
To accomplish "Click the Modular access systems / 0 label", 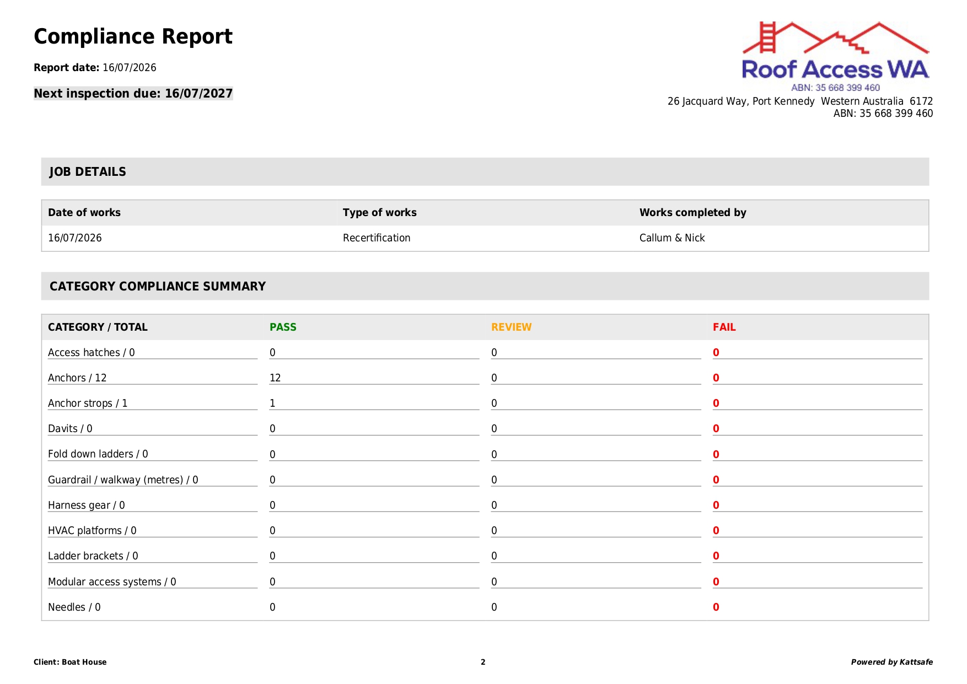I will (112, 581).
